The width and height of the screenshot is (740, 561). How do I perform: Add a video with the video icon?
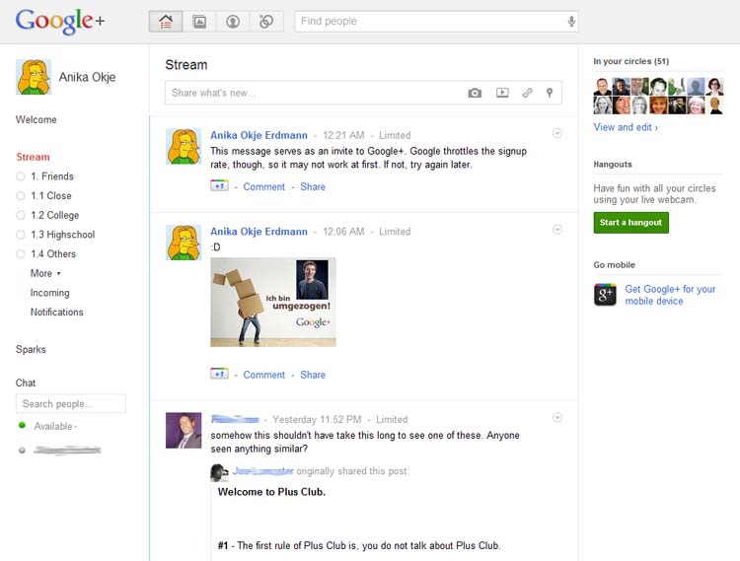coord(502,93)
